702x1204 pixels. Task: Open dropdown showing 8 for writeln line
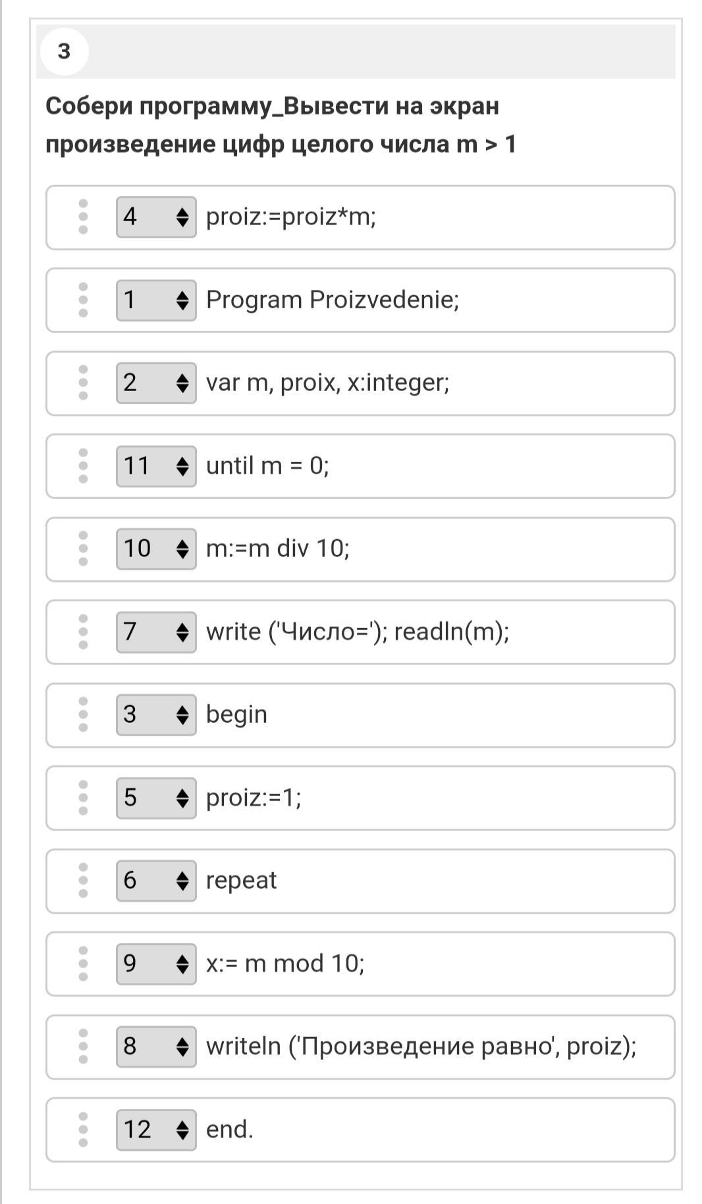tap(156, 1046)
